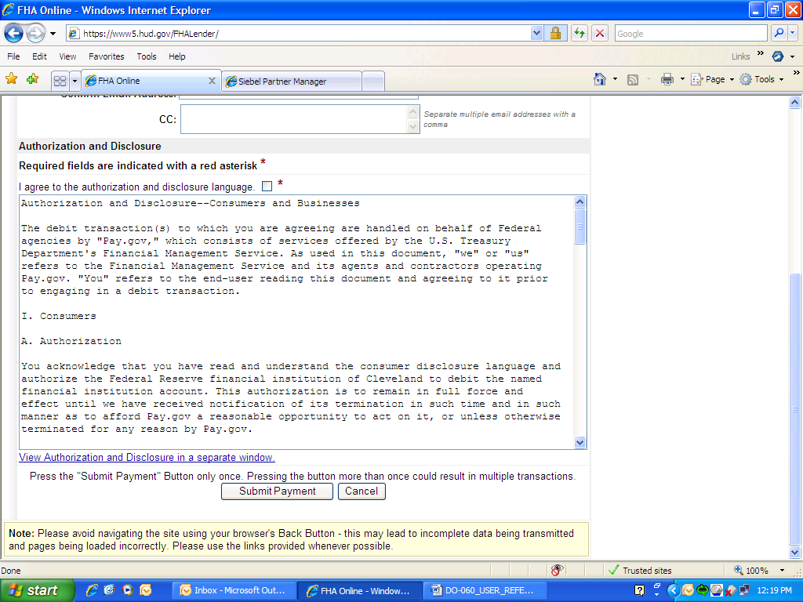The width and height of the screenshot is (803, 602).
Task: Expand the zoom level dropdown arrow
Action: 782,571
